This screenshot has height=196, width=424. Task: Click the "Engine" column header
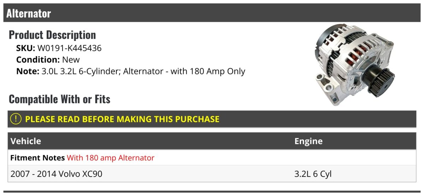click(308, 141)
